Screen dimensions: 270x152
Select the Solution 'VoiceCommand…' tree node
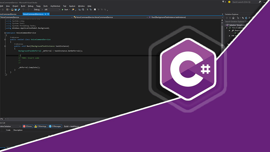coord(236,25)
